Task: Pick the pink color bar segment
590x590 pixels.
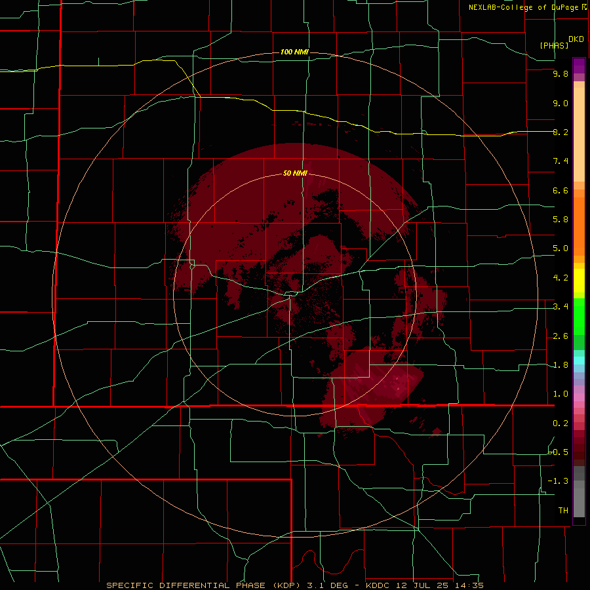Action: point(579,397)
